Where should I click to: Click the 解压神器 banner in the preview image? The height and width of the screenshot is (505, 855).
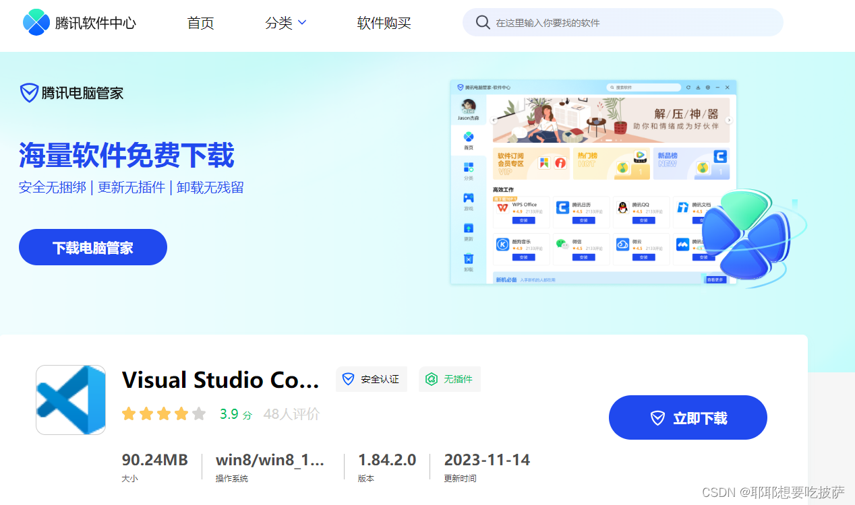point(611,120)
